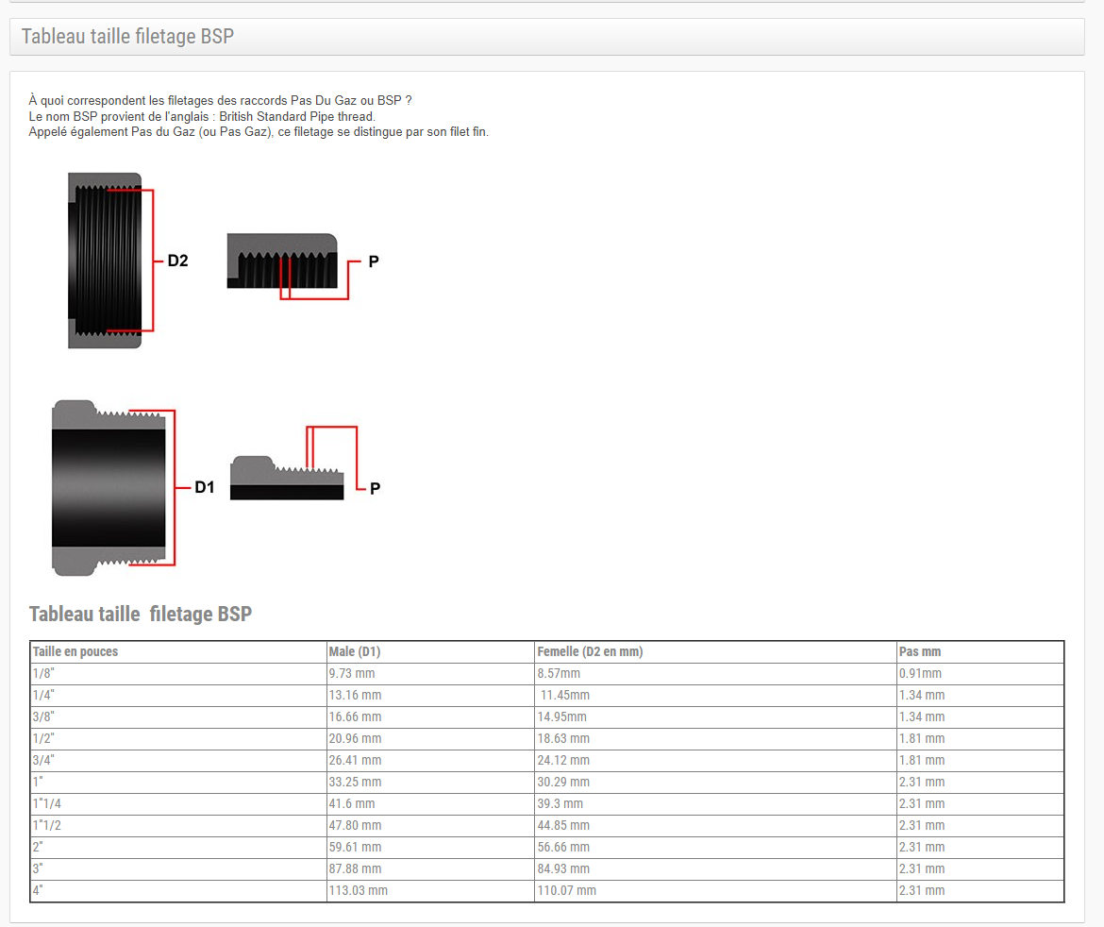Click the D2 label beside the female fitting

point(177,261)
